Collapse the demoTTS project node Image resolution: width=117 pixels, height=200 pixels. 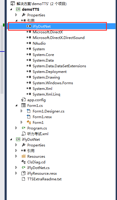[x=11, y=10]
